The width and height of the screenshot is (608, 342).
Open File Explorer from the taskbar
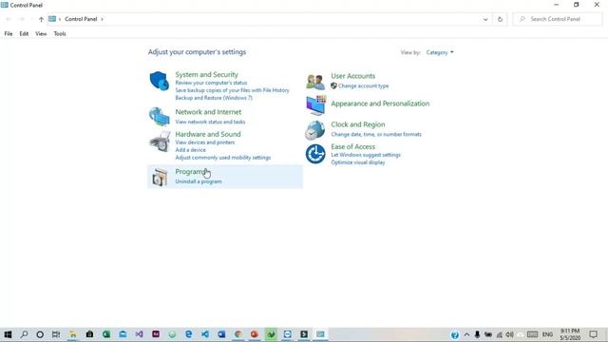tap(73, 334)
